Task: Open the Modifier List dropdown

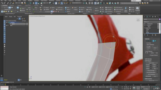Action: (x=152, y=22)
